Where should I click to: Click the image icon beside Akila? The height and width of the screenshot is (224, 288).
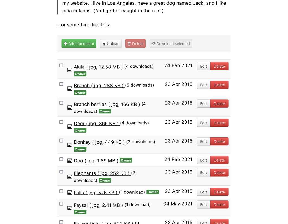[69, 70]
